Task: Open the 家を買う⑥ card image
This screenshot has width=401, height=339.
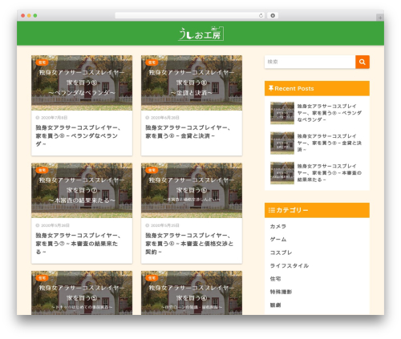Action: (x=192, y=191)
